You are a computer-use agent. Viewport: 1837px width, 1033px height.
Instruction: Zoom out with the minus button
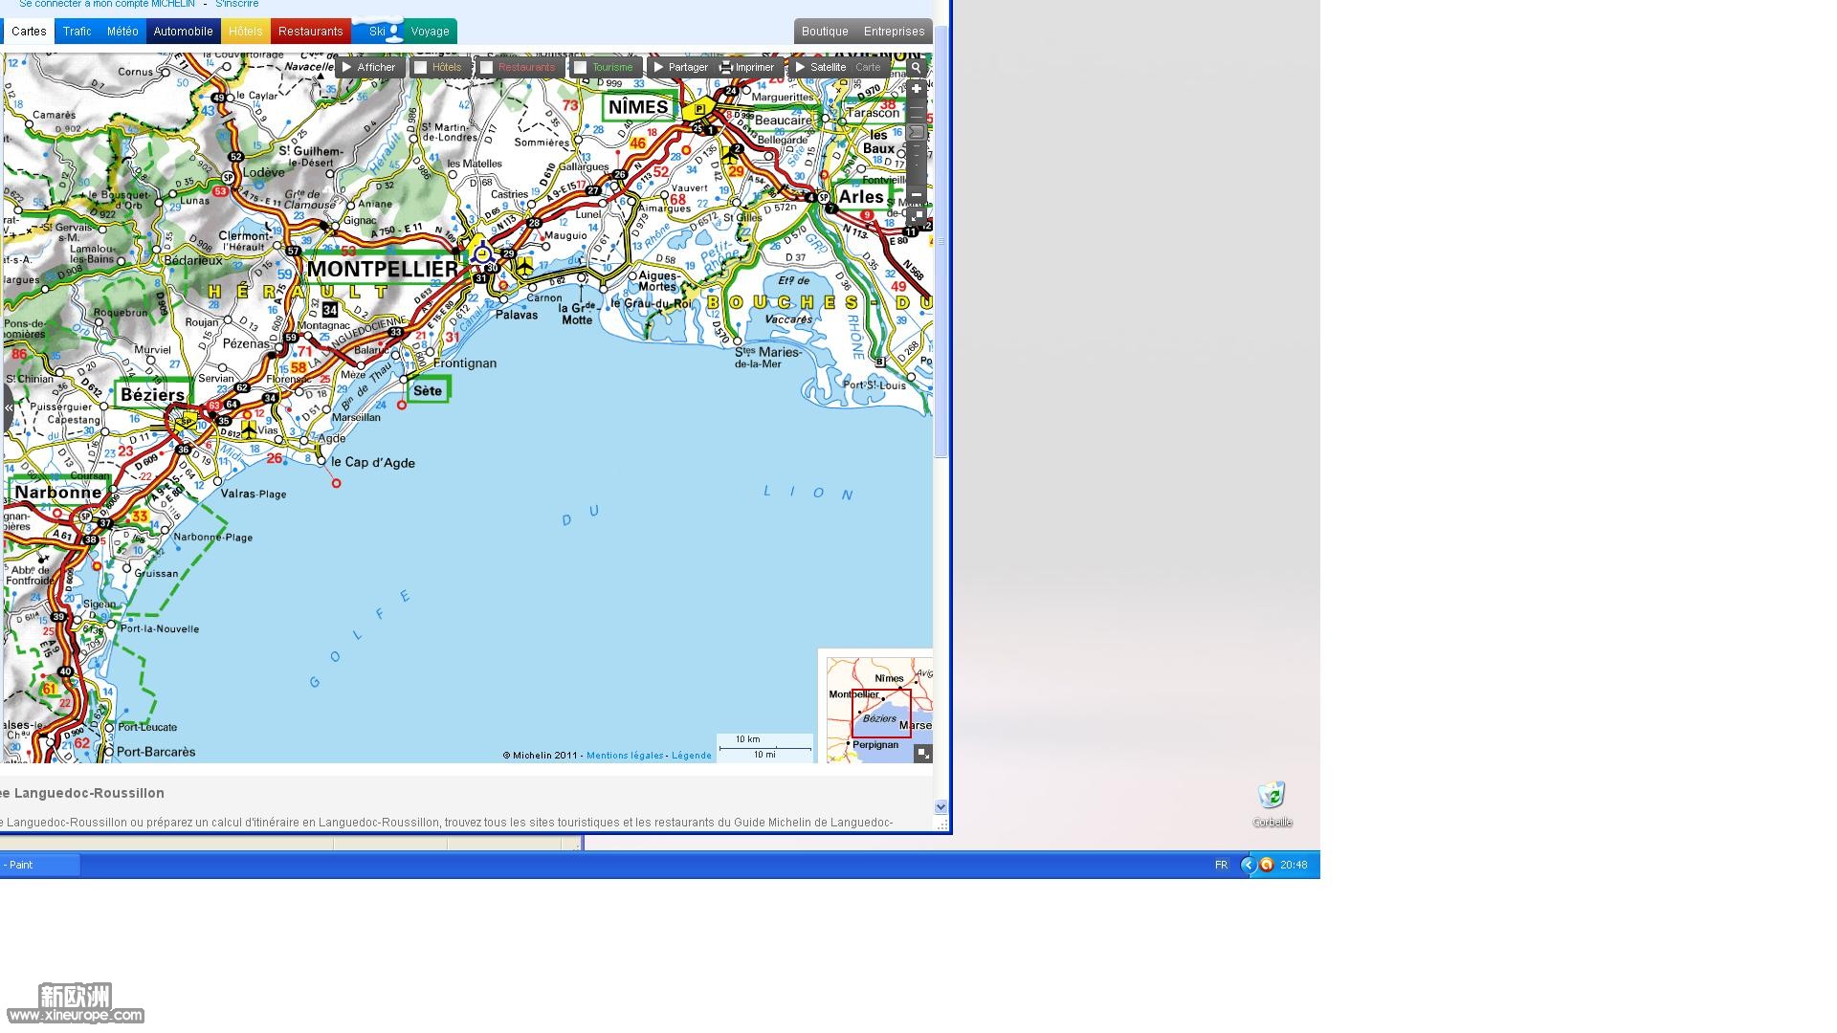point(916,195)
